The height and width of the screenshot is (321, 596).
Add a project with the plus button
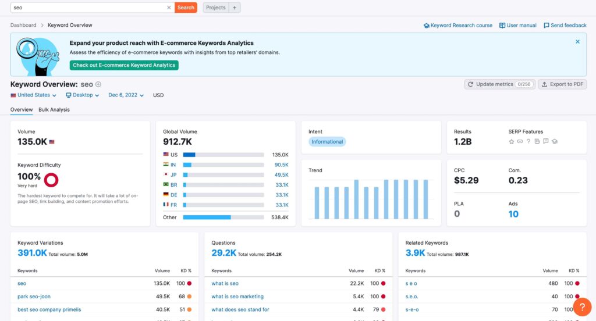235,8
